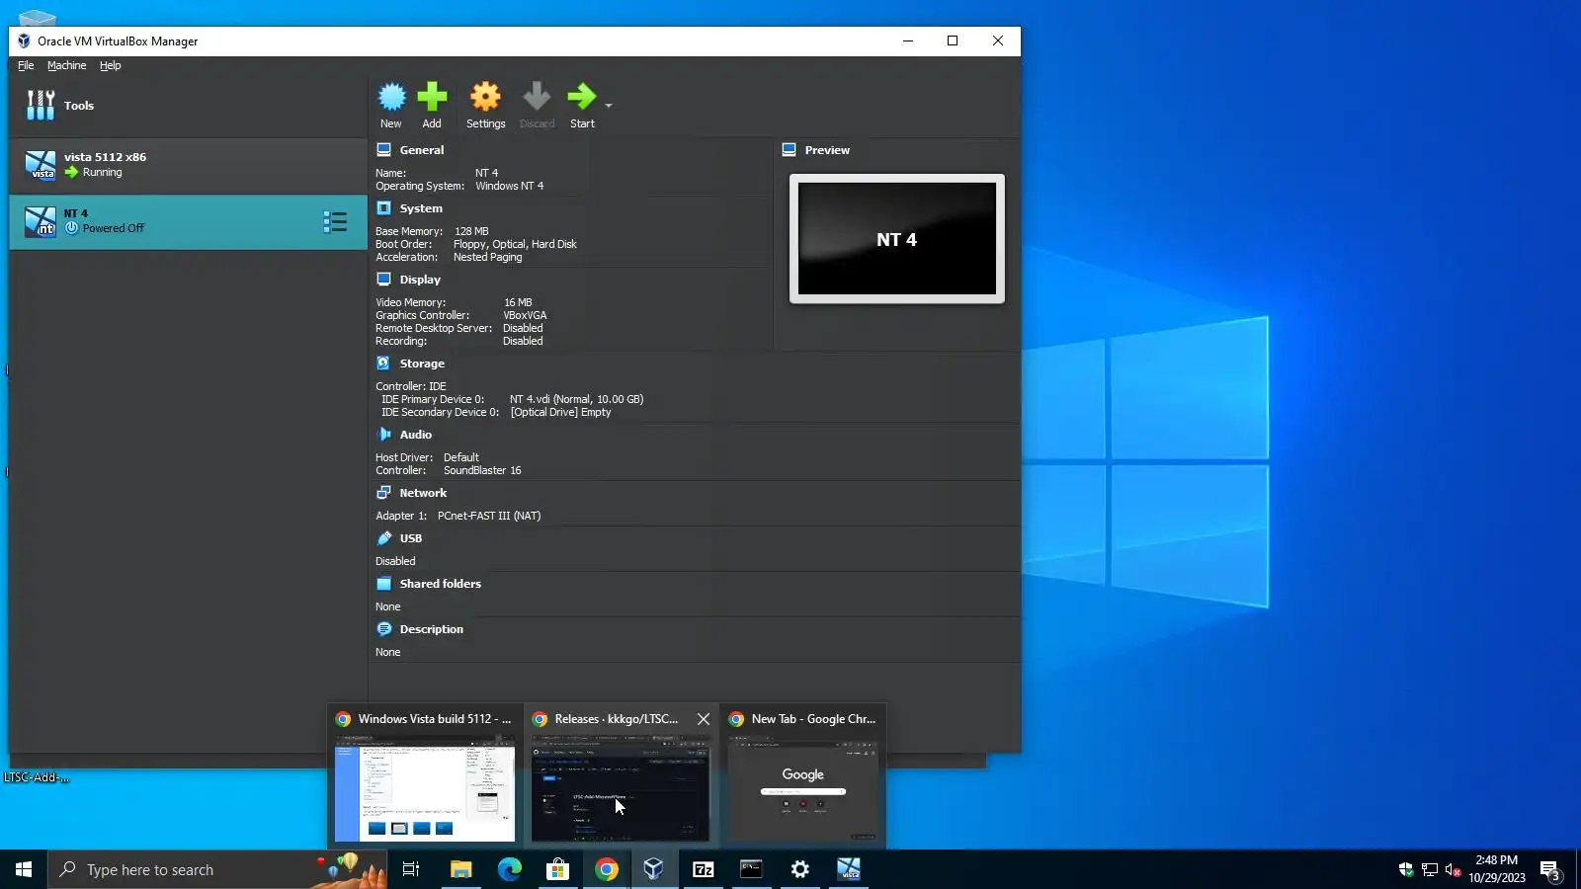The image size is (1581, 889).
Task: Open File Explorer from the taskbar
Action: pyautogui.click(x=460, y=869)
